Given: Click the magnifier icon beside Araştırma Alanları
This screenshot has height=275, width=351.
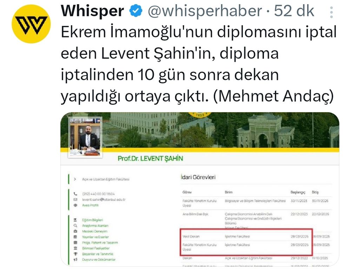Looking at the screenshot, I should pos(75,226).
